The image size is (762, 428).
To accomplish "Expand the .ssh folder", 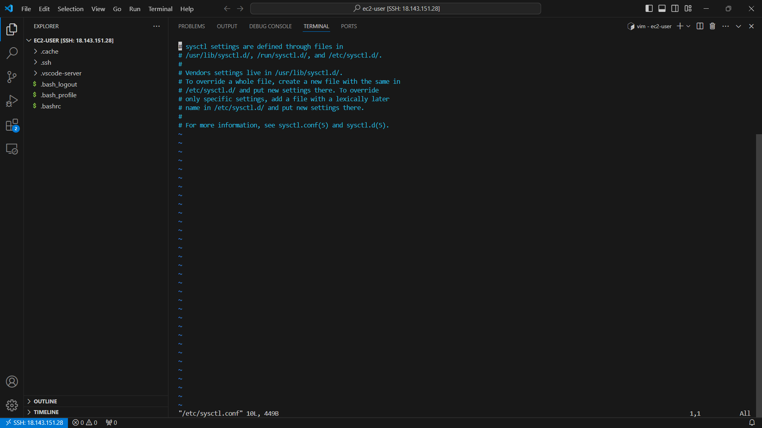I will (96, 62).
